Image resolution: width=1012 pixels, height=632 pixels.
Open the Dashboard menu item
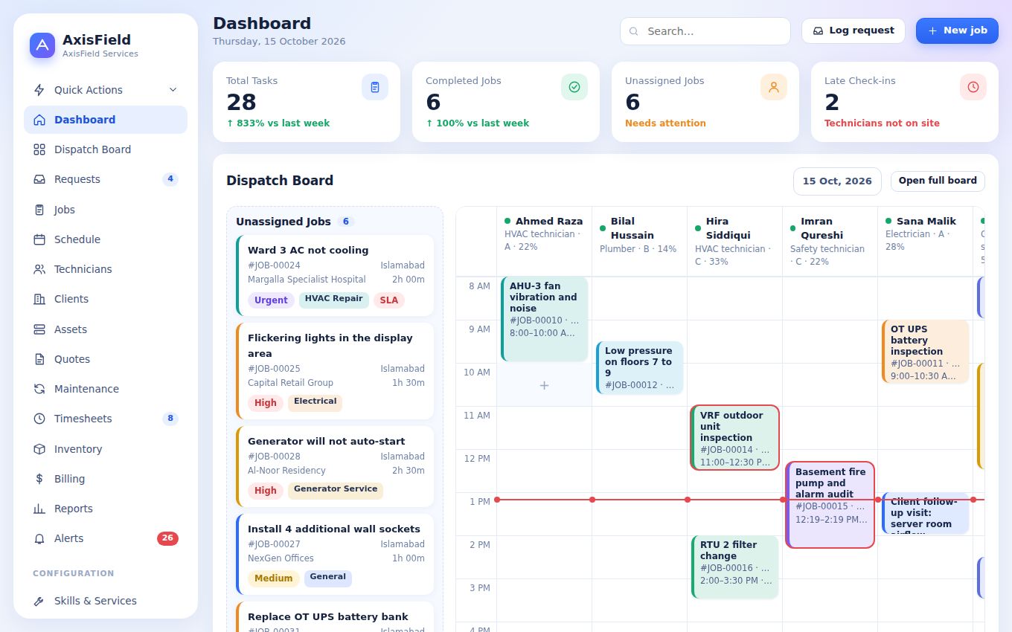[x=106, y=120]
